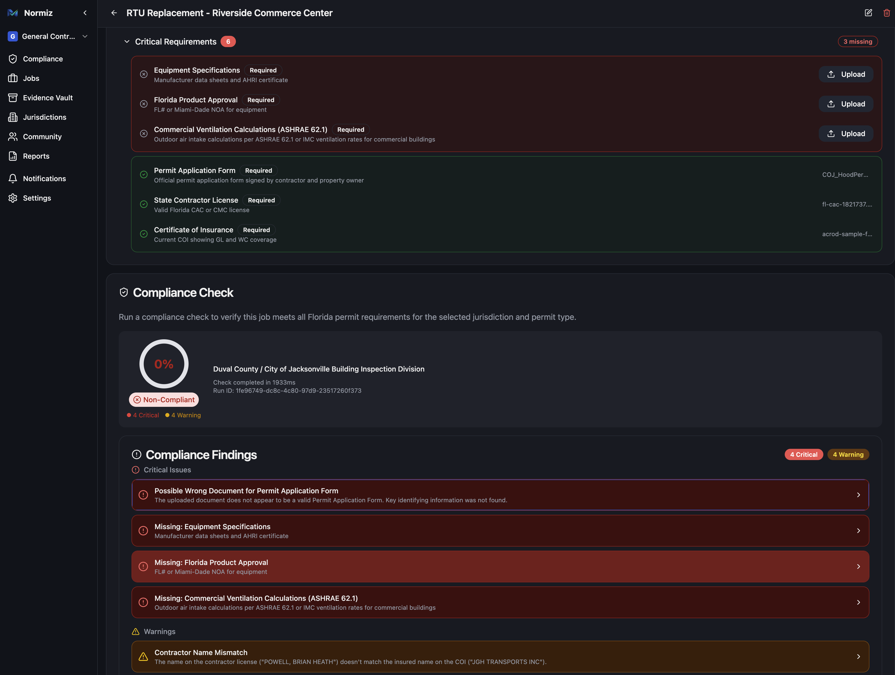Click the Equipment Specifications missing status circle
895x675 pixels.
tap(144, 74)
